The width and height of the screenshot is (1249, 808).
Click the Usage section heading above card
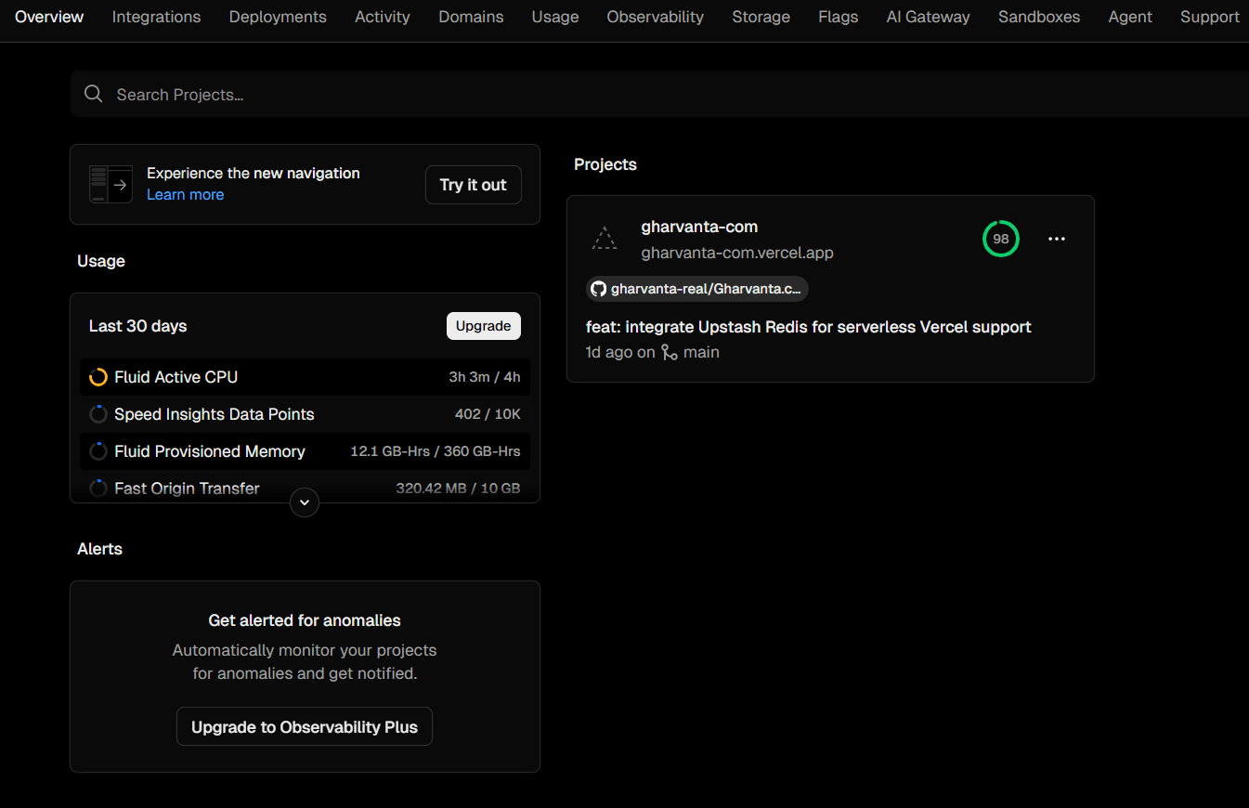click(101, 261)
